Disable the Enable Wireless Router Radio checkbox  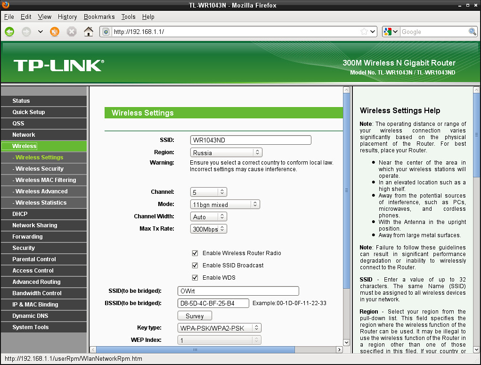click(x=195, y=253)
